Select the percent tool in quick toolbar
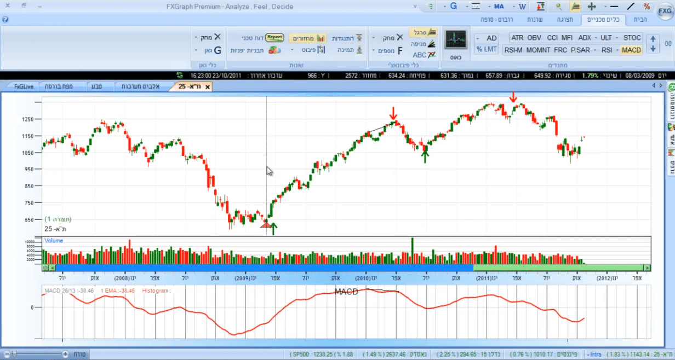The height and width of the screenshot is (360, 675). pyautogui.click(x=647, y=7)
